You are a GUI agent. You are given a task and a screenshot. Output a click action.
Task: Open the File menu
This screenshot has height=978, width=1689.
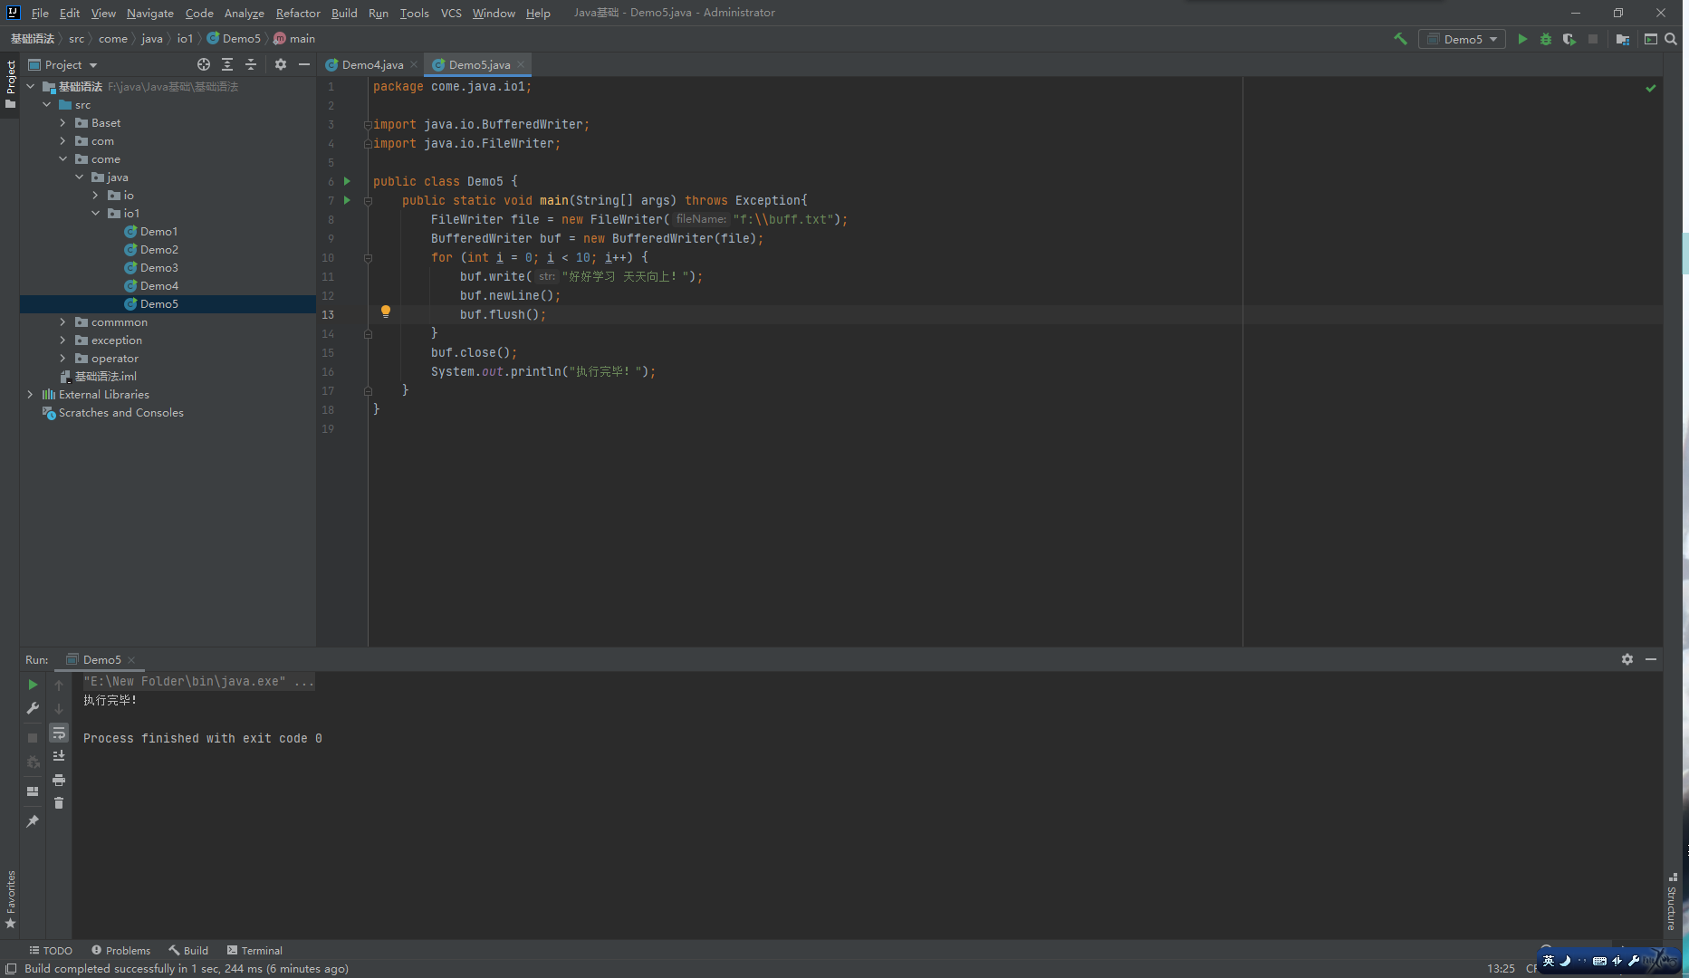pyautogui.click(x=40, y=13)
